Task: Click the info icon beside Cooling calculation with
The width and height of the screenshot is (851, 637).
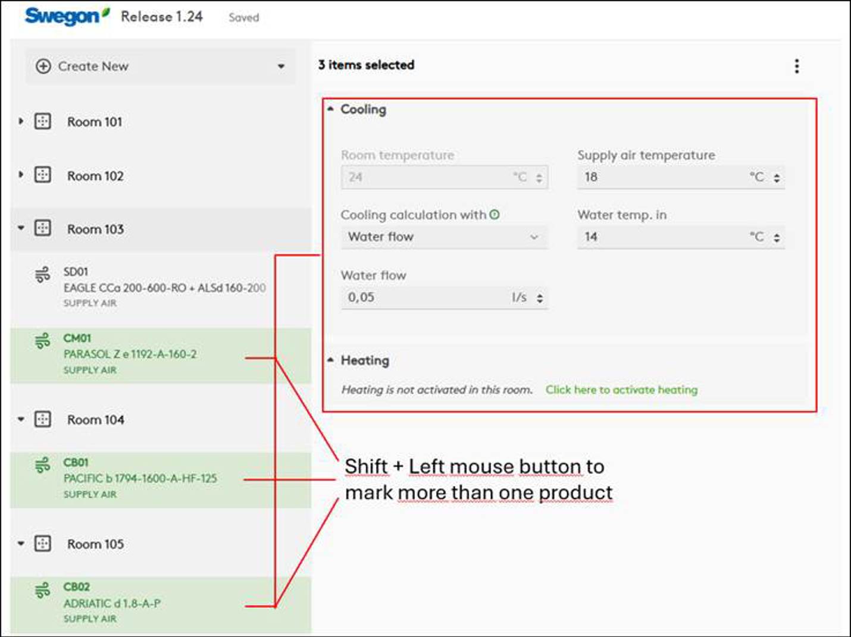Action: 495,215
